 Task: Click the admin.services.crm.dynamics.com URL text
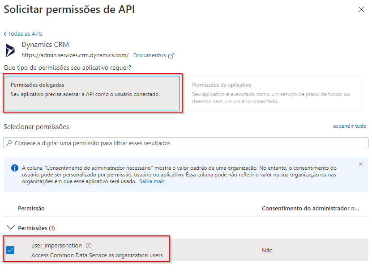pyautogui.click(x=75, y=55)
